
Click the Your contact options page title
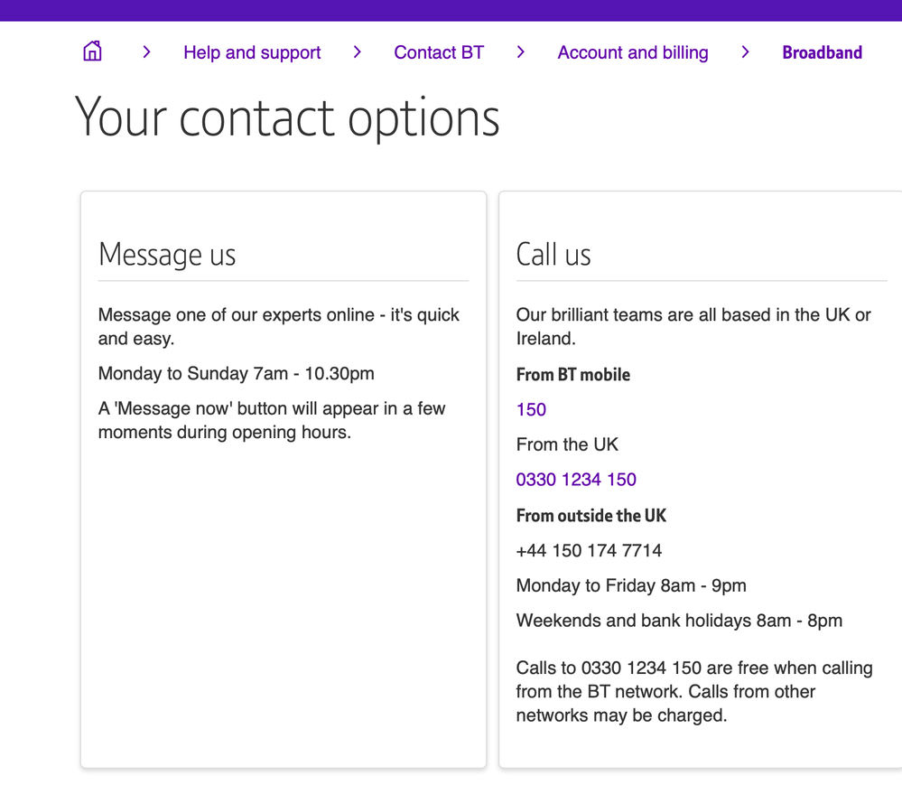(x=287, y=117)
